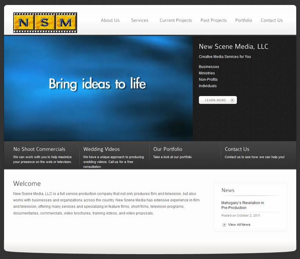This screenshot has height=259, width=300.
Task: Click the Businesses list item
Action: [x=209, y=67]
